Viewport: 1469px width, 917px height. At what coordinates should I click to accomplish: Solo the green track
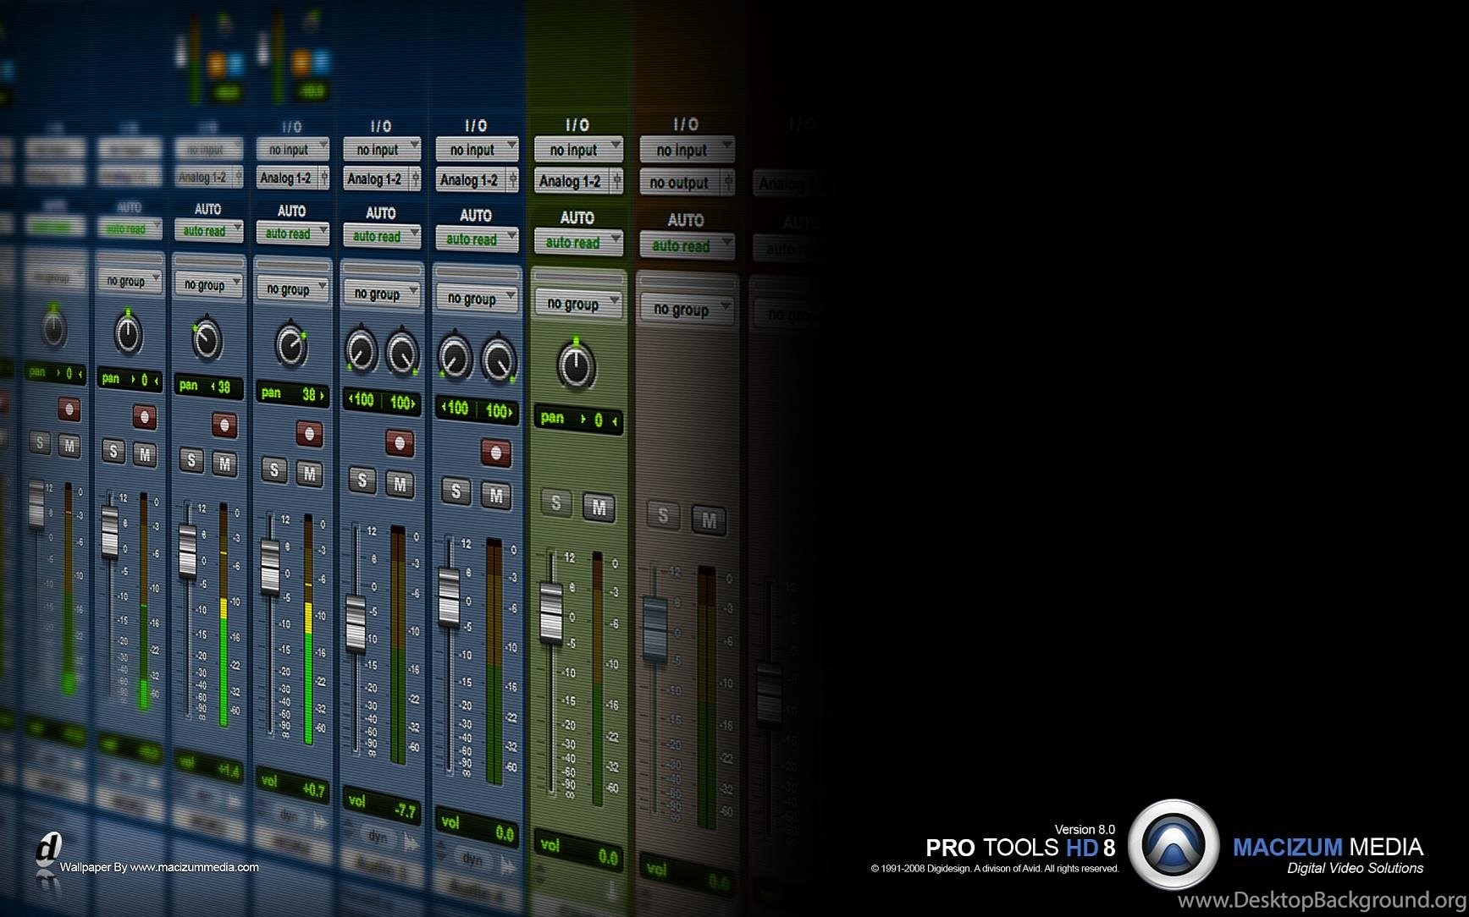(x=556, y=503)
